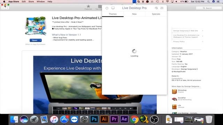Click the power icon in Live Desktop Pro
This screenshot has width=223, height=125.
tap(107, 8)
